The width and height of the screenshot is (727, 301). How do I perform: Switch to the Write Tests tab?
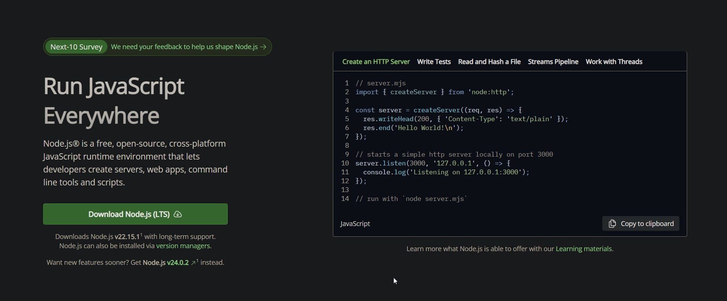pyautogui.click(x=434, y=62)
